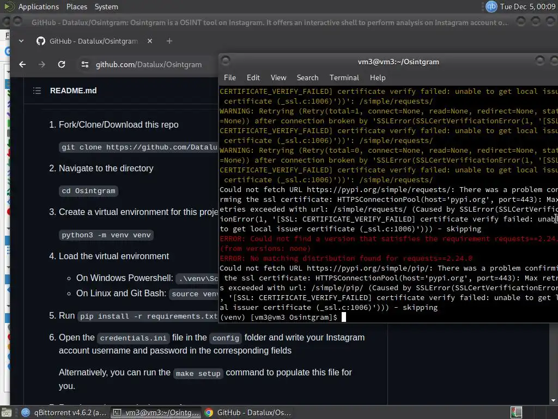558x419 pixels.
Task: Click the .\venv\Sc Powershell command snippet
Action: coord(197,279)
